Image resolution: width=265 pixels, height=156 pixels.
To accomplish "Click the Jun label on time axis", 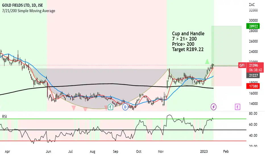I will tap(48, 151).
